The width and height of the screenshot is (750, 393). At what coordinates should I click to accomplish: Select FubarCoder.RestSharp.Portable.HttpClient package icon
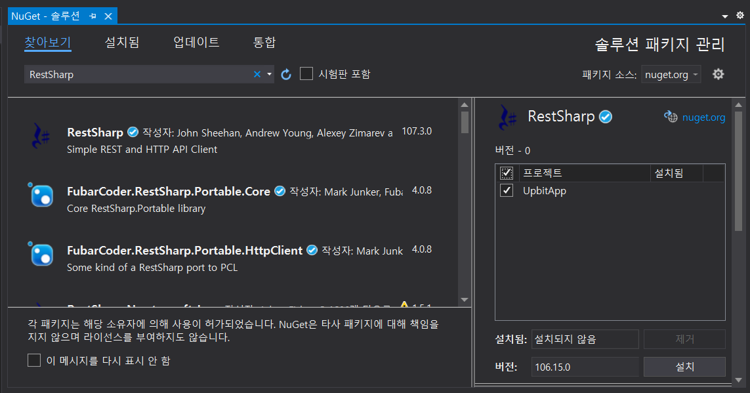coord(40,254)
